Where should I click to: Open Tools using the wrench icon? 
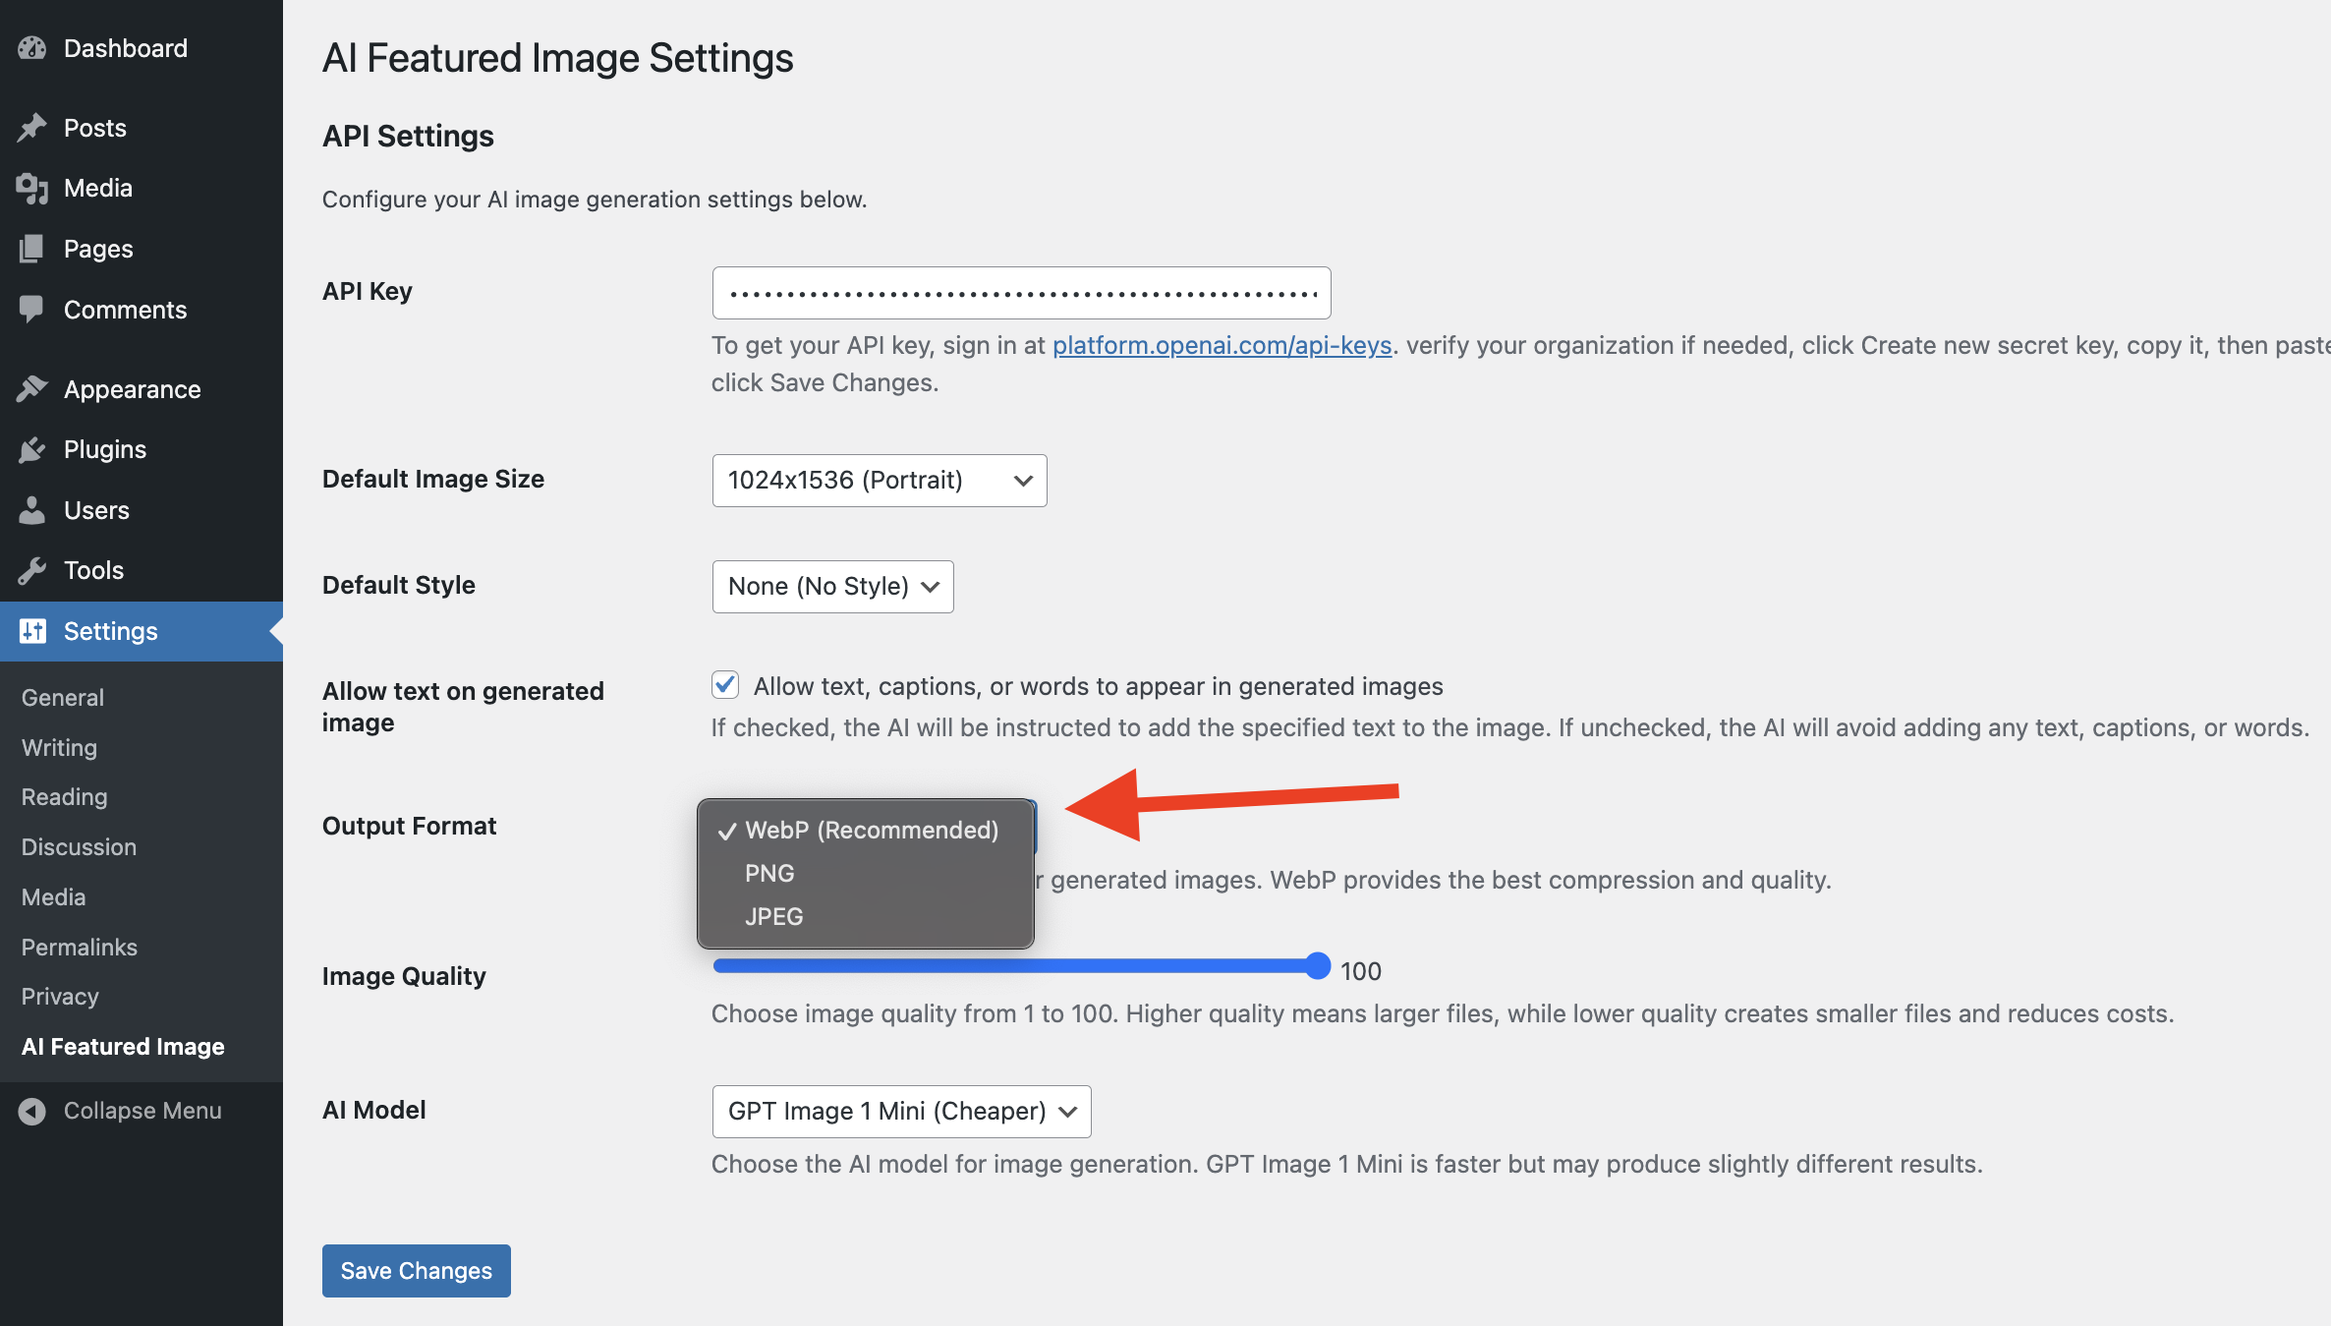(32, 569)
